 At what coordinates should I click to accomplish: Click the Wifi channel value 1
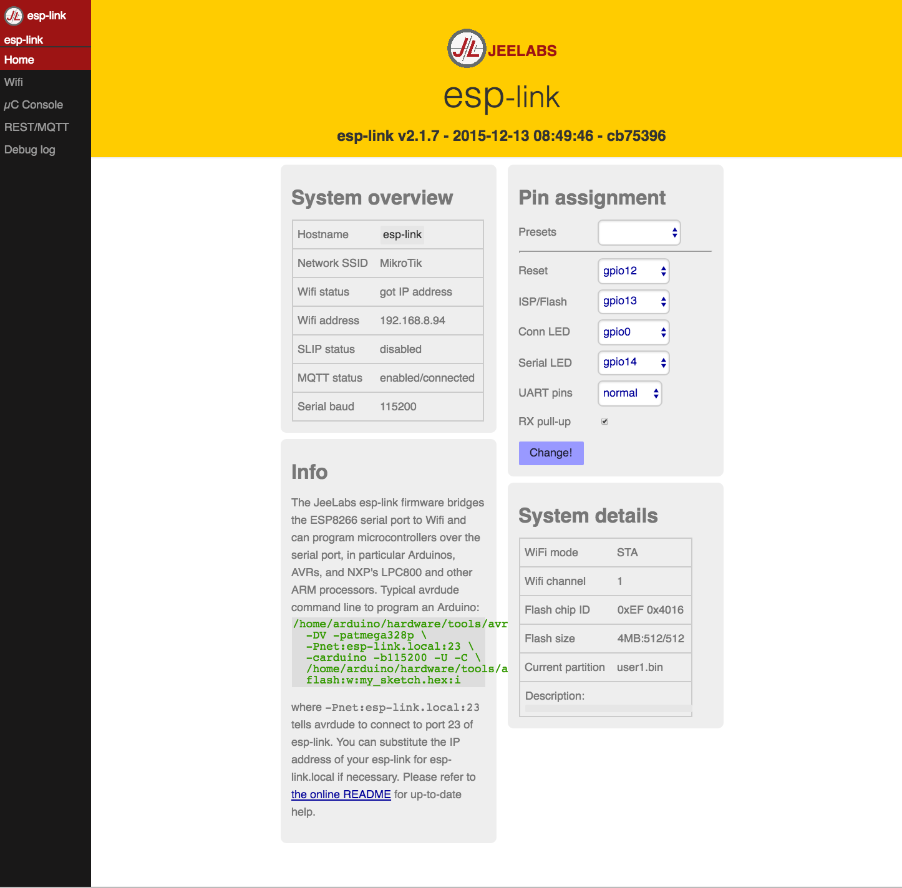(620, 581)
